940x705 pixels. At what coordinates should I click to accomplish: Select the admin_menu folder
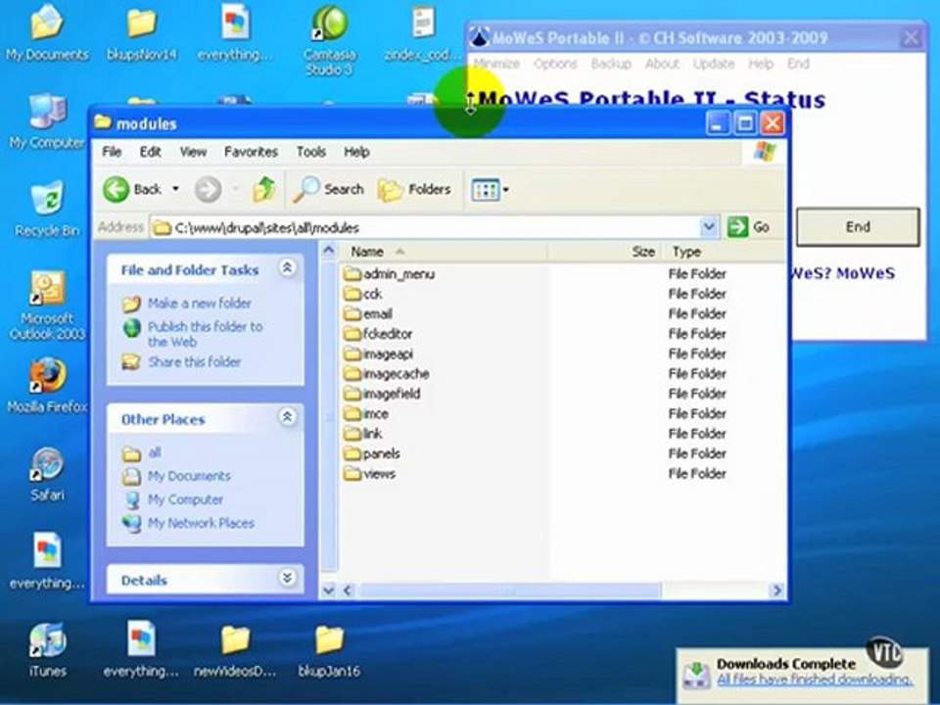[390, 274]
